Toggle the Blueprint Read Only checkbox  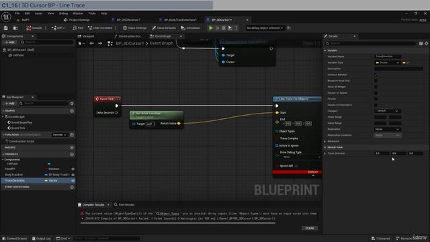pyautogui.click(x=376, y=81)
